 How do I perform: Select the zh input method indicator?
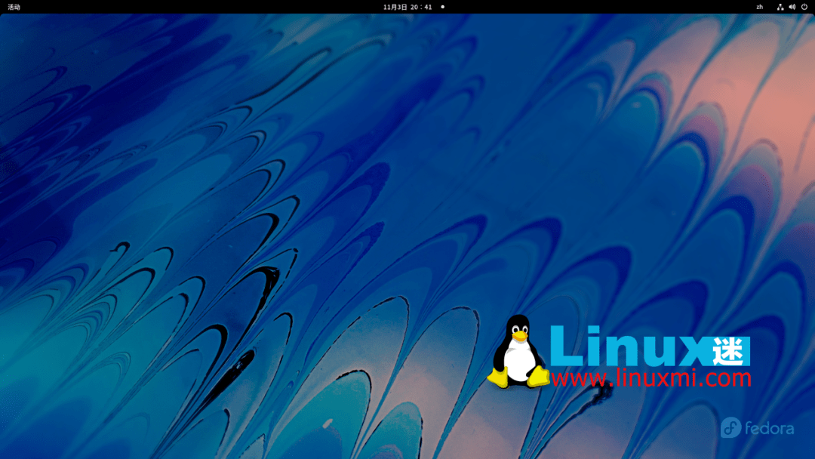760,7
